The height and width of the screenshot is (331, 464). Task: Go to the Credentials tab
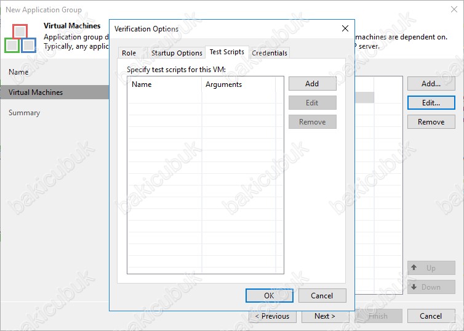[270, 53]
